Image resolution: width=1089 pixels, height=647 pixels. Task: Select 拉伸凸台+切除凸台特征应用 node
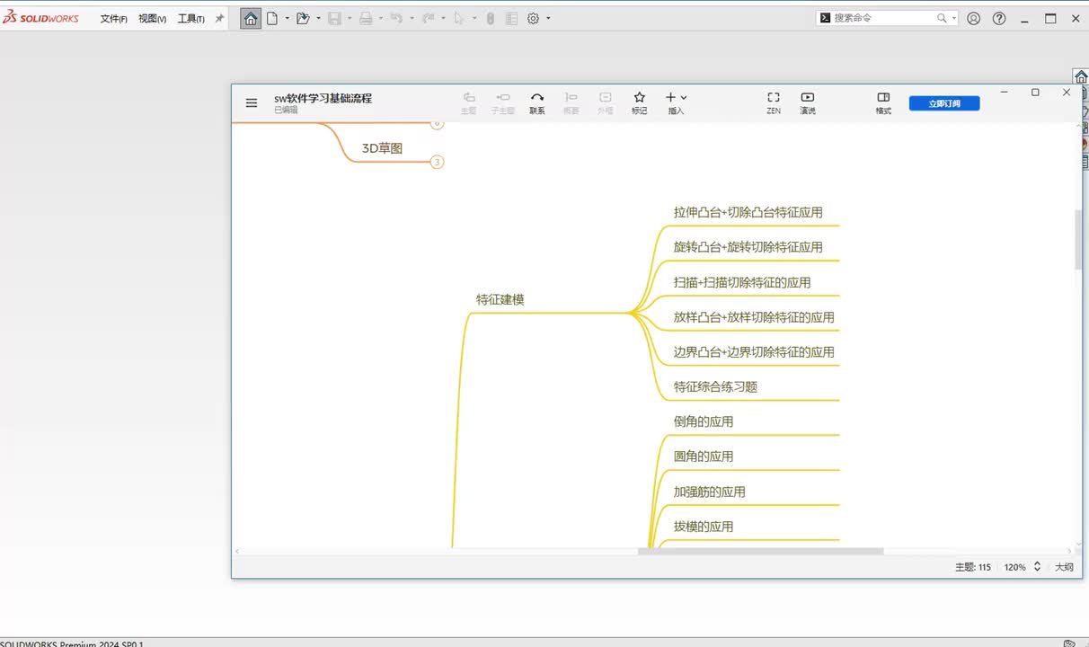point(748,213)
